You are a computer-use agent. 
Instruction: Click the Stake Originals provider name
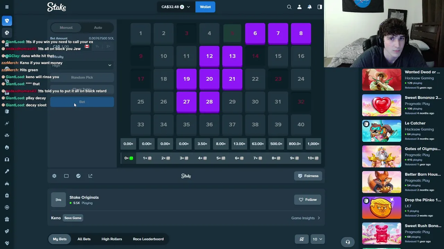84,197
